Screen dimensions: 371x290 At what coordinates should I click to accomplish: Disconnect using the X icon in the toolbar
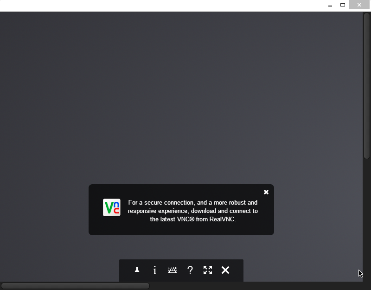(225, 270)
